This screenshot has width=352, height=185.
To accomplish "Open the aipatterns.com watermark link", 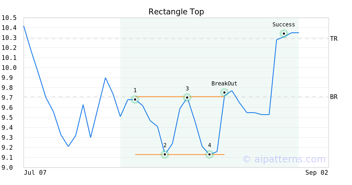I will (x=284, y=159).
